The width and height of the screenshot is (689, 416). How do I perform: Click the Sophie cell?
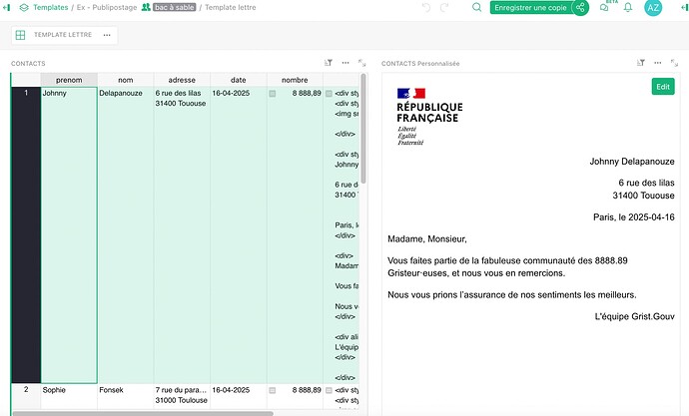69,396
